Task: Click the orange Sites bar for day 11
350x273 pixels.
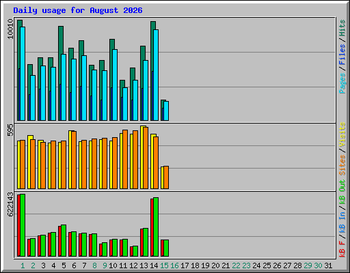Action: coord(125,160)
